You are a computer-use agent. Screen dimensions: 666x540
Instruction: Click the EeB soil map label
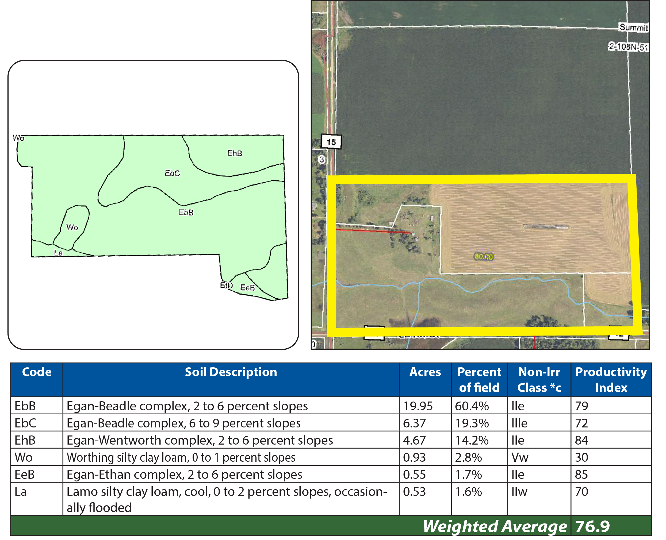coord(248,288)
